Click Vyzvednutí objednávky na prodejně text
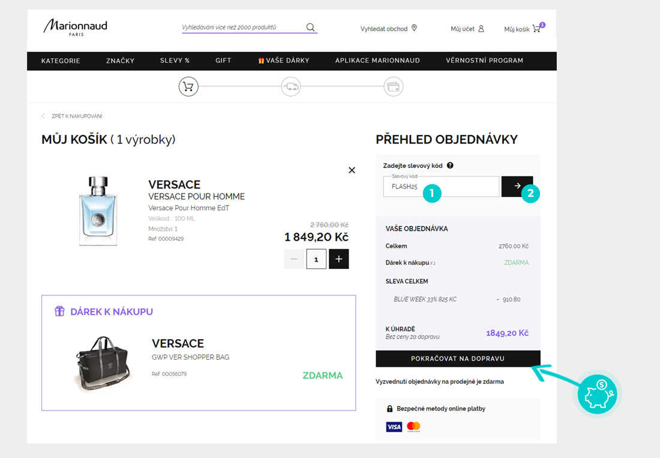This screenshot has height=458, width=660. pos(439,381)
